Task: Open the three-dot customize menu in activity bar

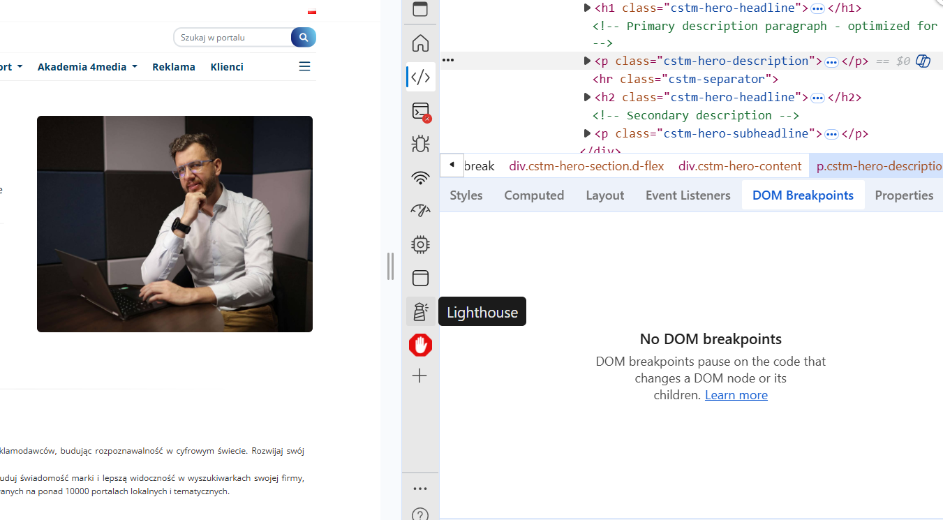Action: click(420, 489)
